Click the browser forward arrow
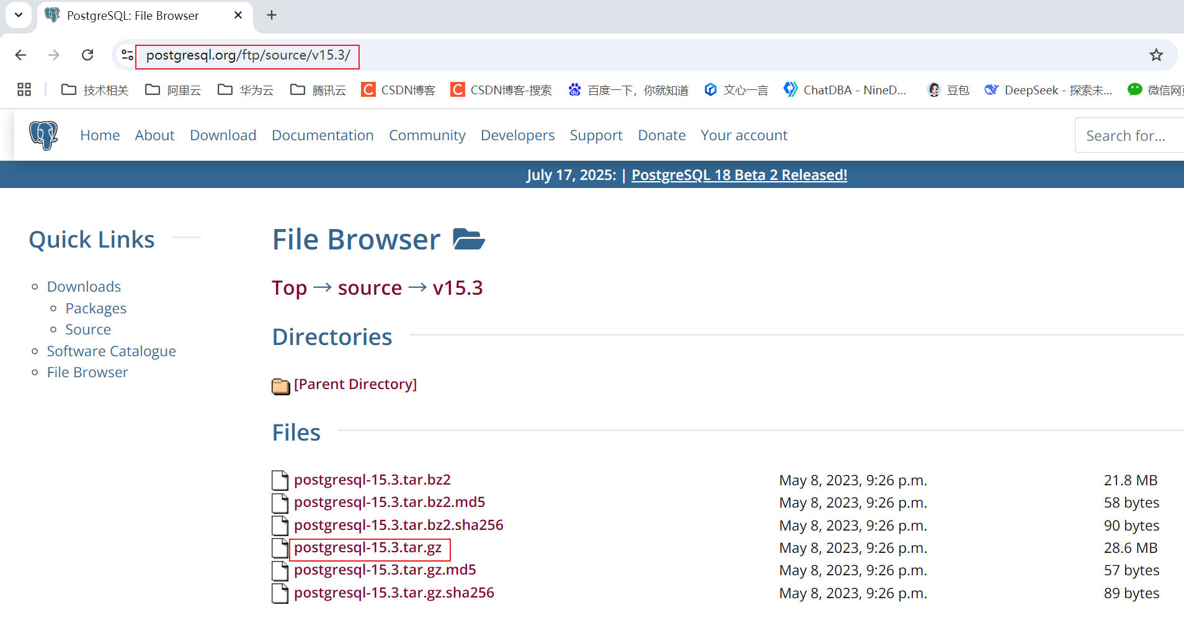Image resolution: width=1184 pixels, height=623 pixels. coord(54,55)
